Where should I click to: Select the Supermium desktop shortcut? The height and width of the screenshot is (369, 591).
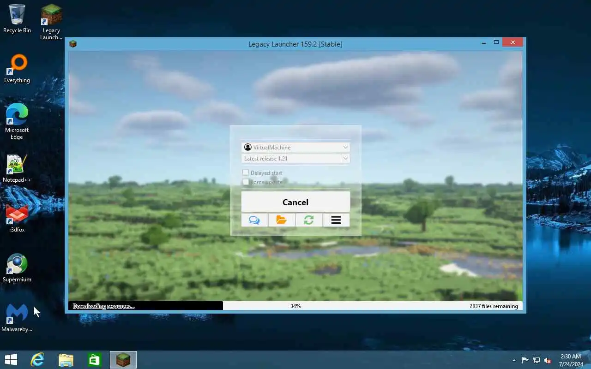click(17, 268)
